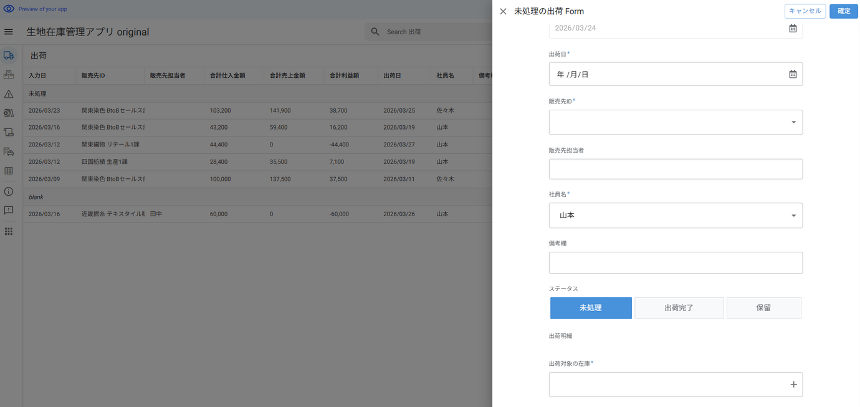Viewport: 860px width, 407px height.
Task: Close the 未処理の出荷 form with X icon
Action: [x=503, y=11]
